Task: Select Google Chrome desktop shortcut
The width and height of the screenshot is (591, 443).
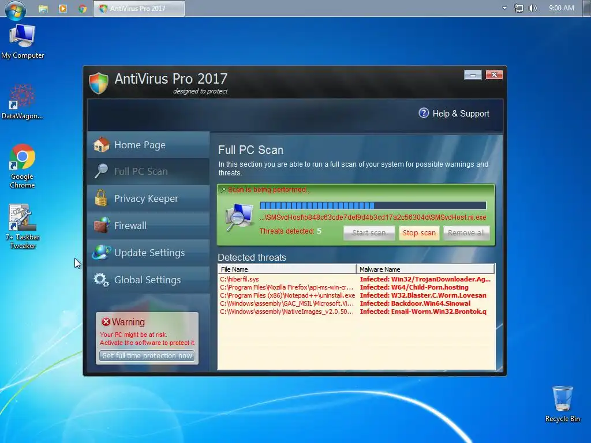Action: [23, 166]
